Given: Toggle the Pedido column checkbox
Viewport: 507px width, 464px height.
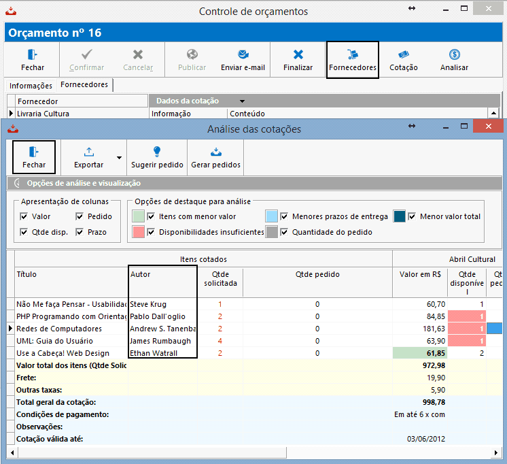Looking at the screenshot, I should tap(80, 216).
